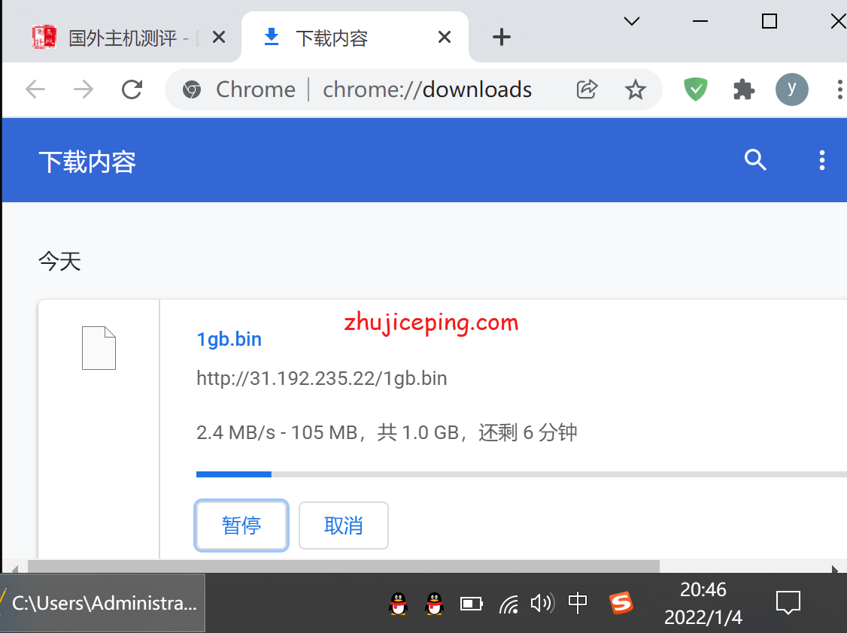Pause the 1gb.bin download
The height and width of the screenshot is (633, 847).
[241, 525]
